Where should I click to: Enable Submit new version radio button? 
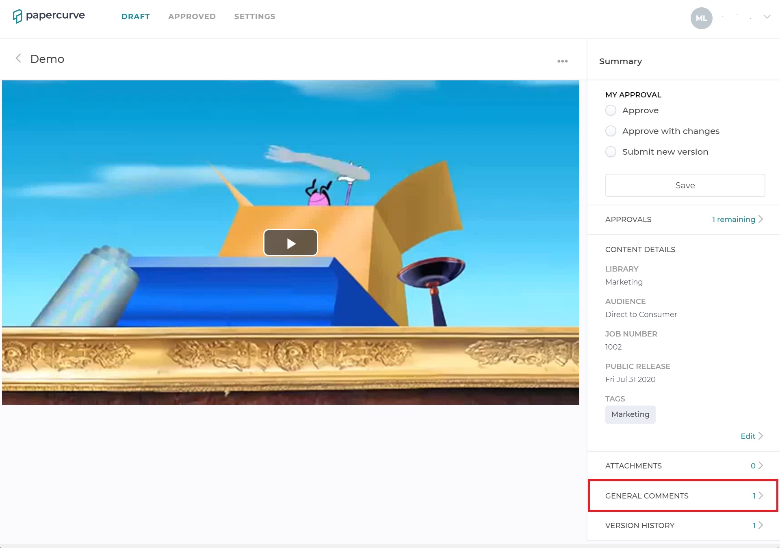[x=611, y=151]
